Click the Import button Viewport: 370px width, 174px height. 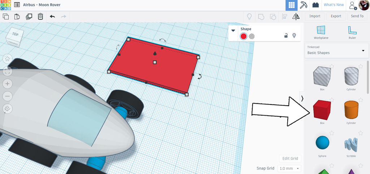(x=315, y=16)
